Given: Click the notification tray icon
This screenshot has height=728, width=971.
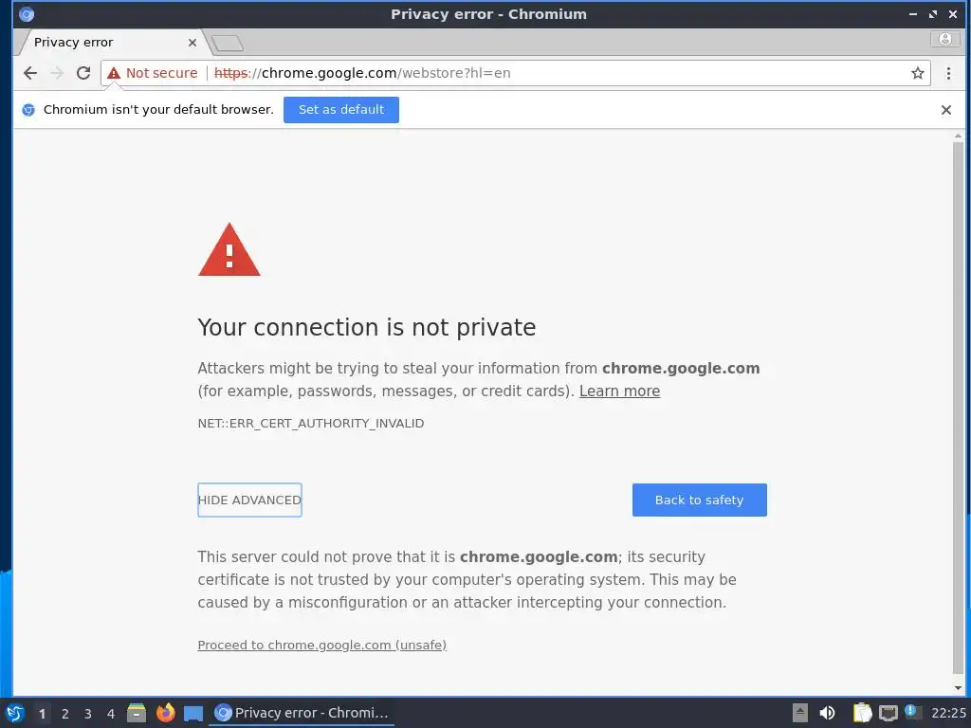Looking at the screenshot, I should point(911,711).
